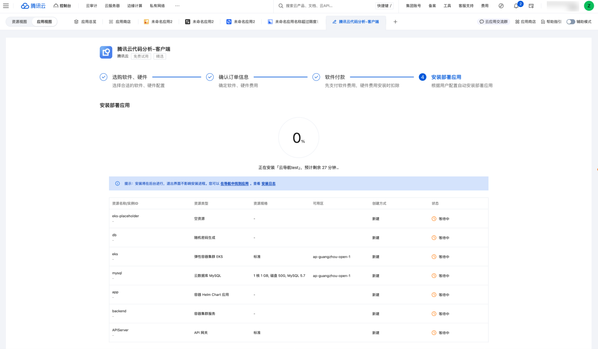Screen dimensions: 598x349
Task: Open the 安装日志 link
Action: pos(268,184)
